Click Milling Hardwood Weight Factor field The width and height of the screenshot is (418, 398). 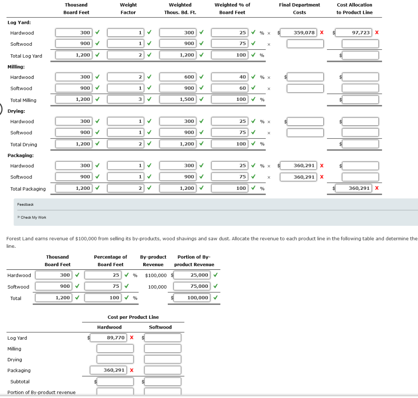126,77
